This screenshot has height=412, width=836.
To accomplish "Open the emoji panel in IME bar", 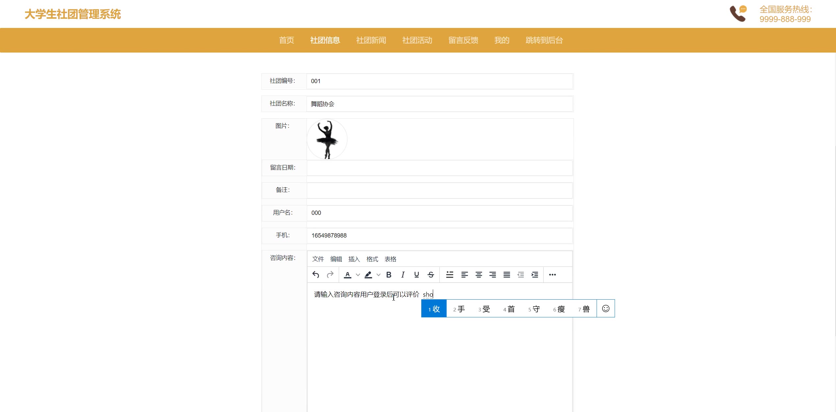I will click(605, 309).
